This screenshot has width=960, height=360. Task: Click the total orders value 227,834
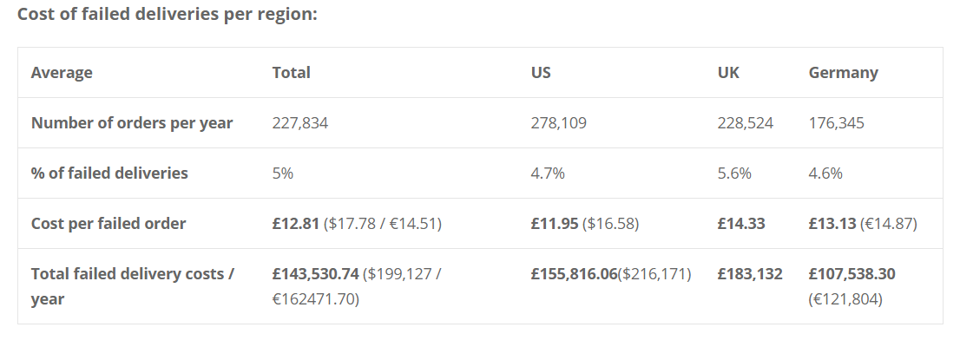pyautogui.click(x=300, y=123)
